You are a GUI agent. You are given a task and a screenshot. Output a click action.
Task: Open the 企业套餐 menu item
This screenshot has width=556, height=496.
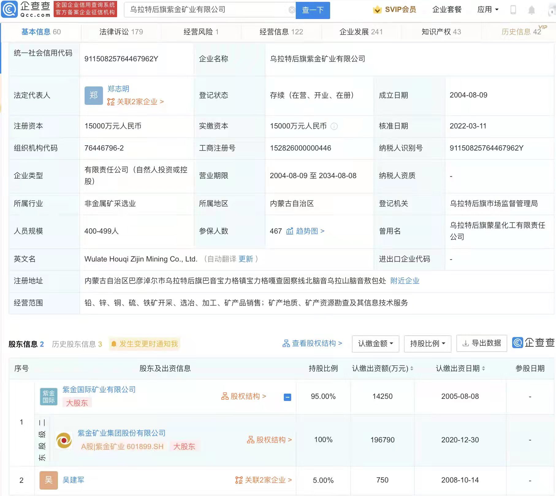coord(447,10)
